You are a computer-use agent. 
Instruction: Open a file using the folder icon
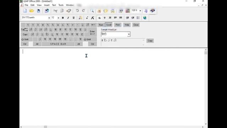click(32, 11)
